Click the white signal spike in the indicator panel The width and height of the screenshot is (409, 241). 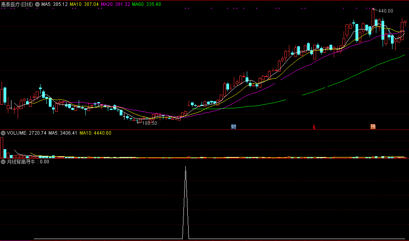click(185, 203)
